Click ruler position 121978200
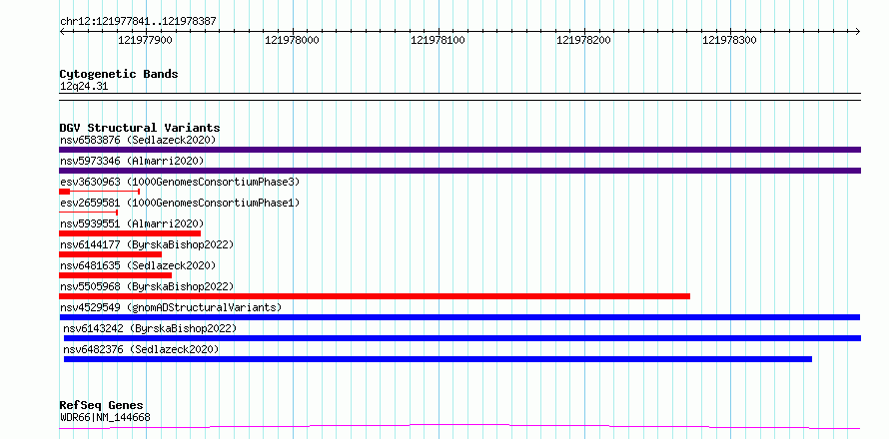This screenshot has width=889, height=439. tap(584, 40)
